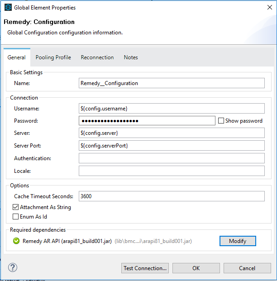This screenshot has width=277, height=281.
Task: Click the Basic Settings group label
Action: tap(26, 72)
